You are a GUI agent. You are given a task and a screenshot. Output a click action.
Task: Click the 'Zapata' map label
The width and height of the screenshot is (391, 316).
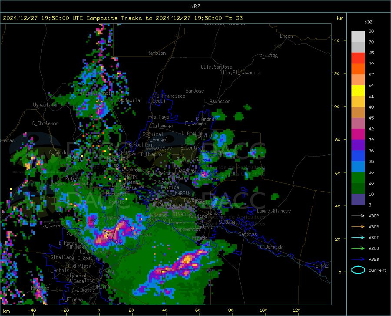tap(106, 271)
